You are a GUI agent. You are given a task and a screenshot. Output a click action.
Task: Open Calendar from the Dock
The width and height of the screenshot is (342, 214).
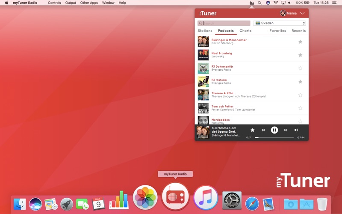point(98,204)
